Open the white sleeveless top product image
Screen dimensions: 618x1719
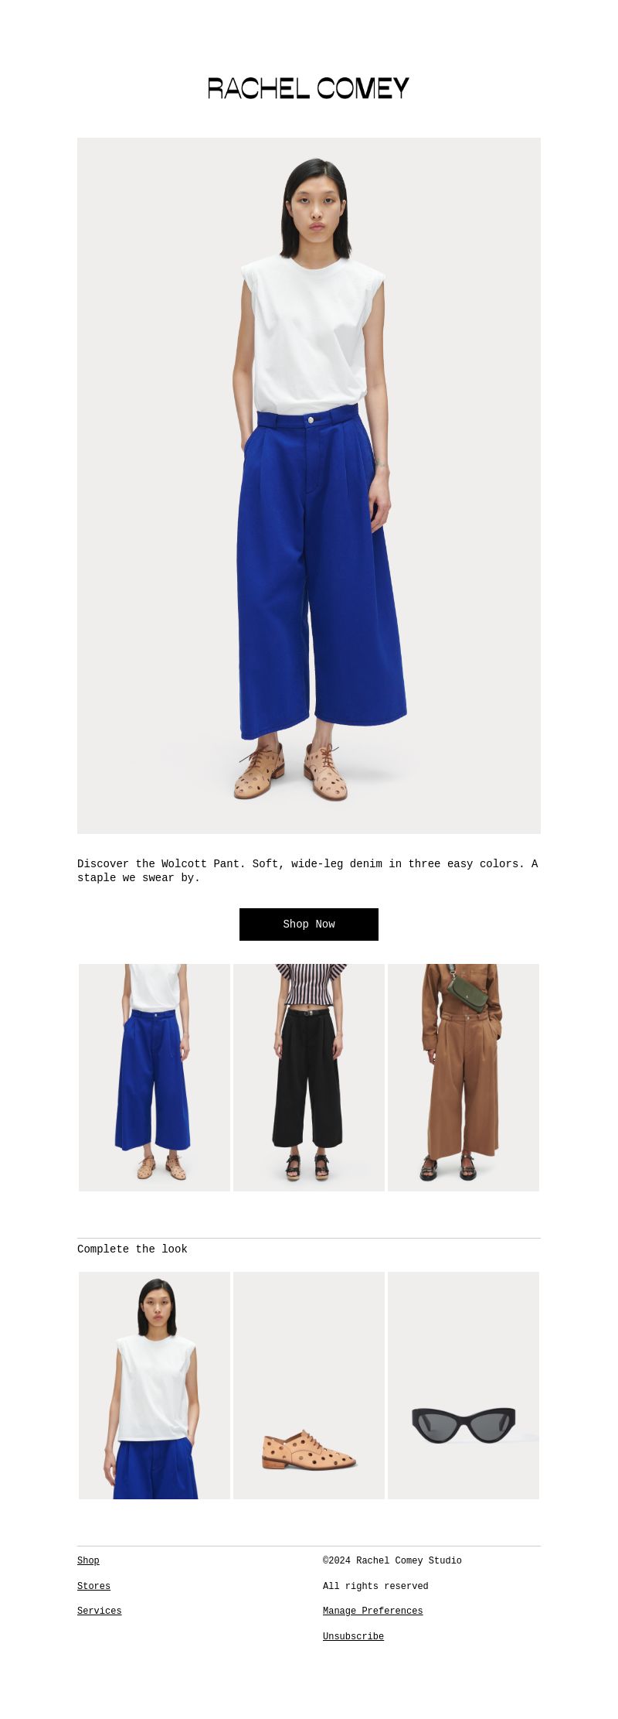[x=154, y=1386]
